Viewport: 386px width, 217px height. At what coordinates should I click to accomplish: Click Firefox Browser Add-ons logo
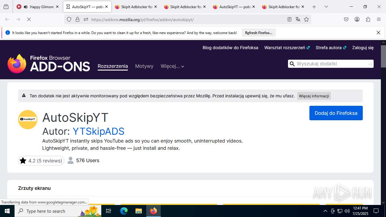pyautogui.click(x=49, y=64)
